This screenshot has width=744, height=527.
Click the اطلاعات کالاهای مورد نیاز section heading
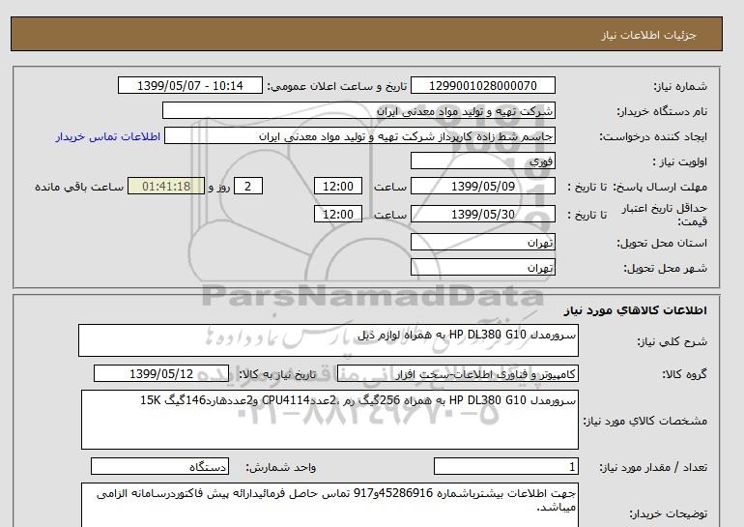(636, 310)
